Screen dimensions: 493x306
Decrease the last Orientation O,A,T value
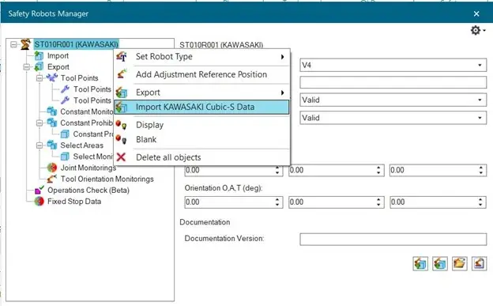click(x=480, y=205)
